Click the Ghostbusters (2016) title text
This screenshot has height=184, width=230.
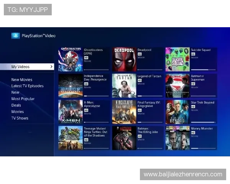[x=93, y=51]
